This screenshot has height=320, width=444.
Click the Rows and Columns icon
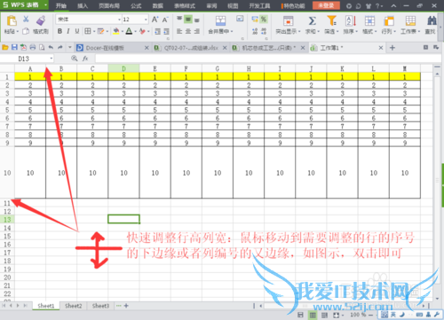click(389, 21)
